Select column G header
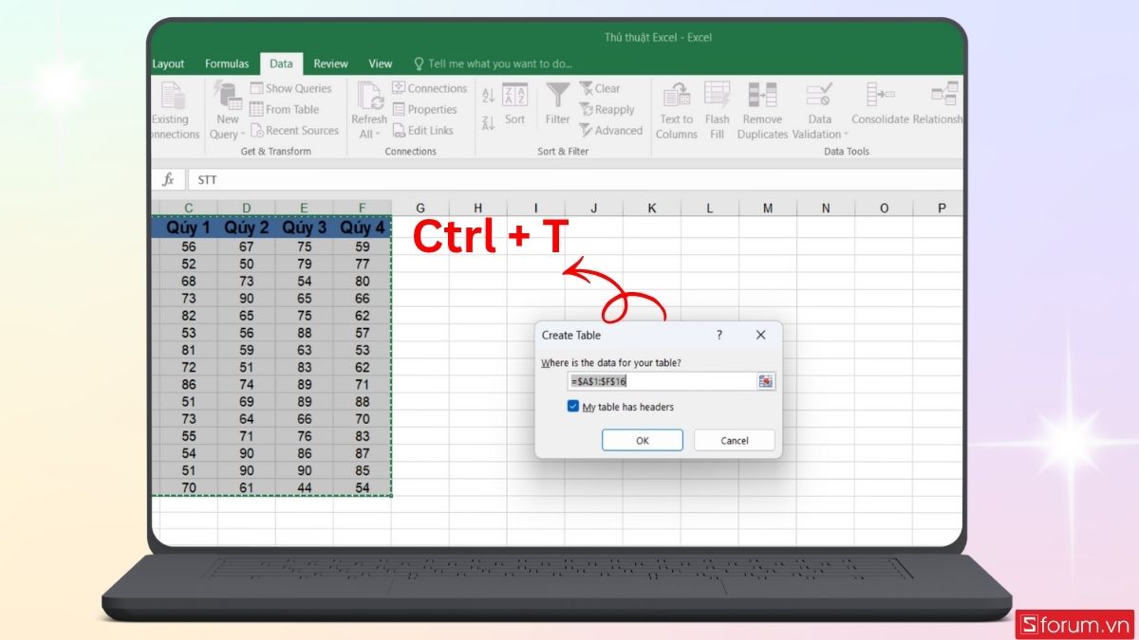1139x640 pixels. pyautogui.click(x=420, y=208)
